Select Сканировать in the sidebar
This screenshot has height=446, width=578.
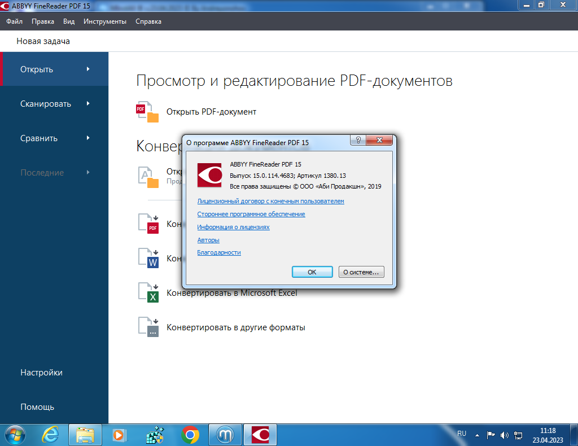tap(54, 103)
